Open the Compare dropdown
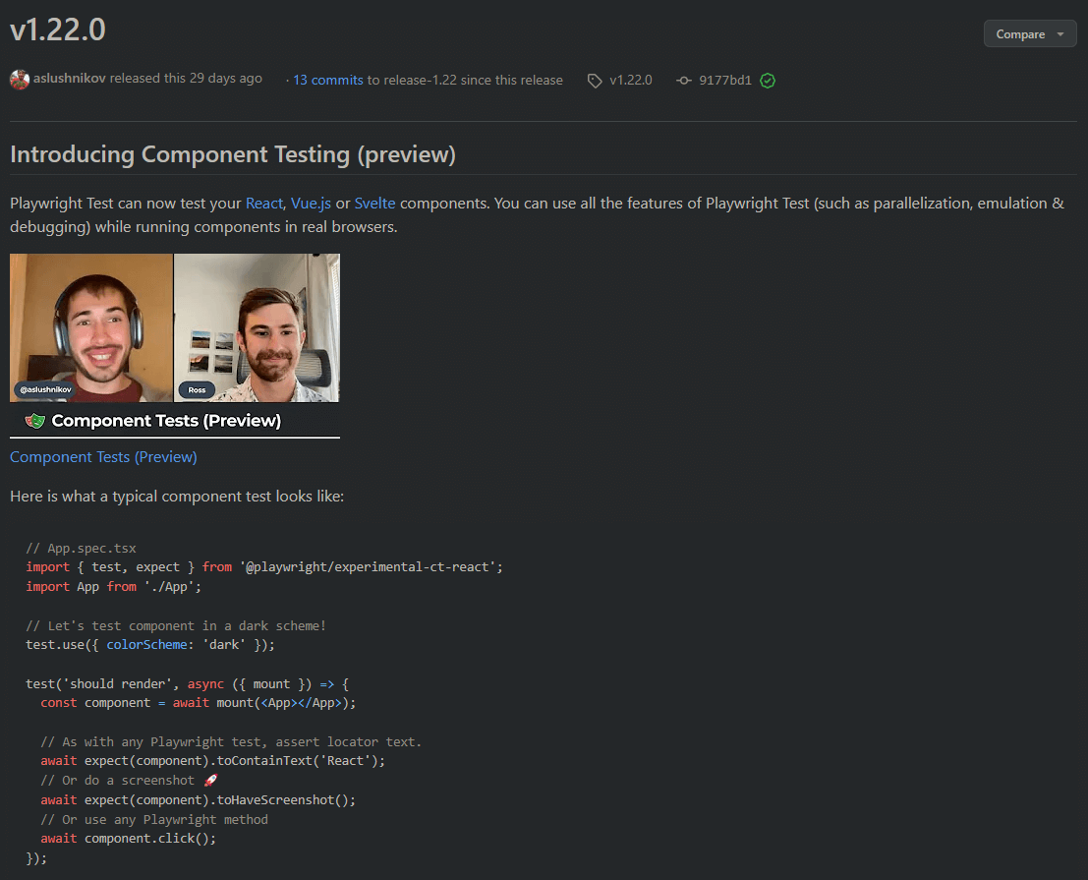Screen dimensions: 1088x880 tap(1029, 33)
